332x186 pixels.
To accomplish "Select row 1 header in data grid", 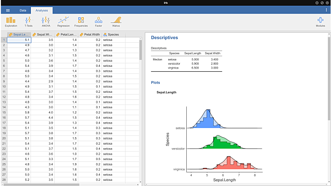I will click(4, 40).
